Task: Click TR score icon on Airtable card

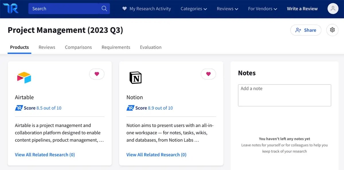Action: tap(19, 108)
